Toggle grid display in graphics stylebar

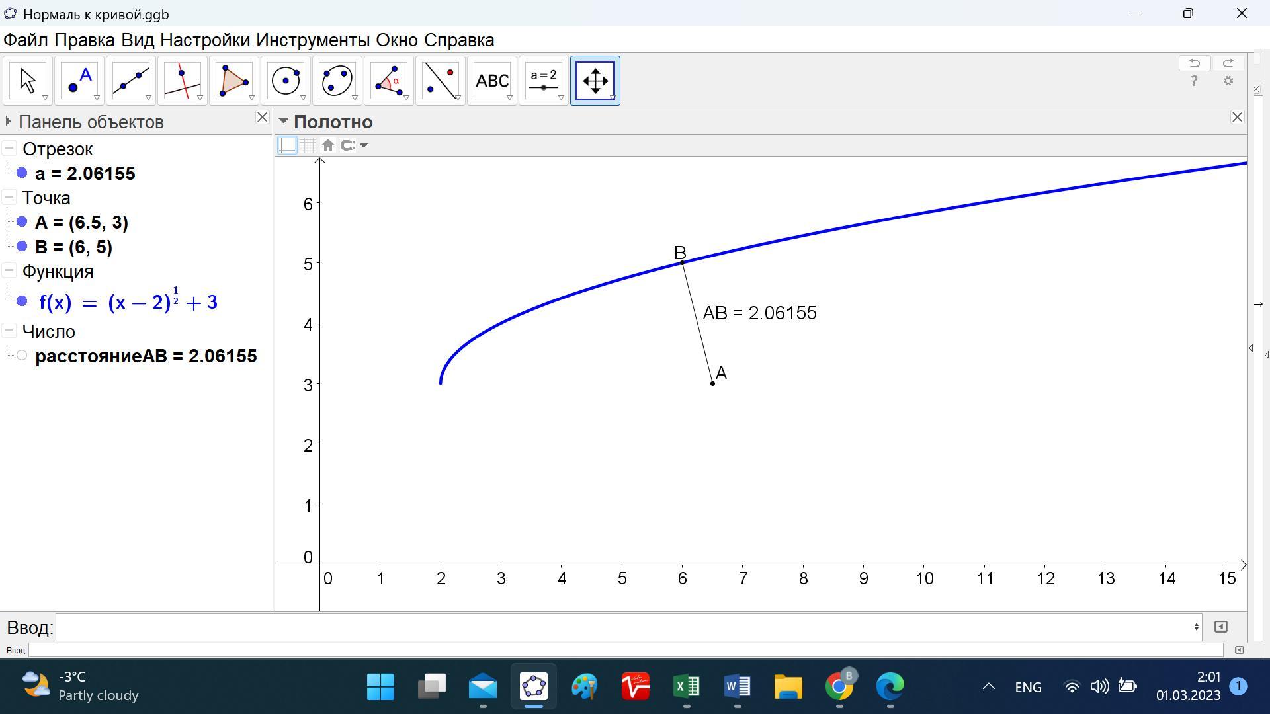click(308, 145)
